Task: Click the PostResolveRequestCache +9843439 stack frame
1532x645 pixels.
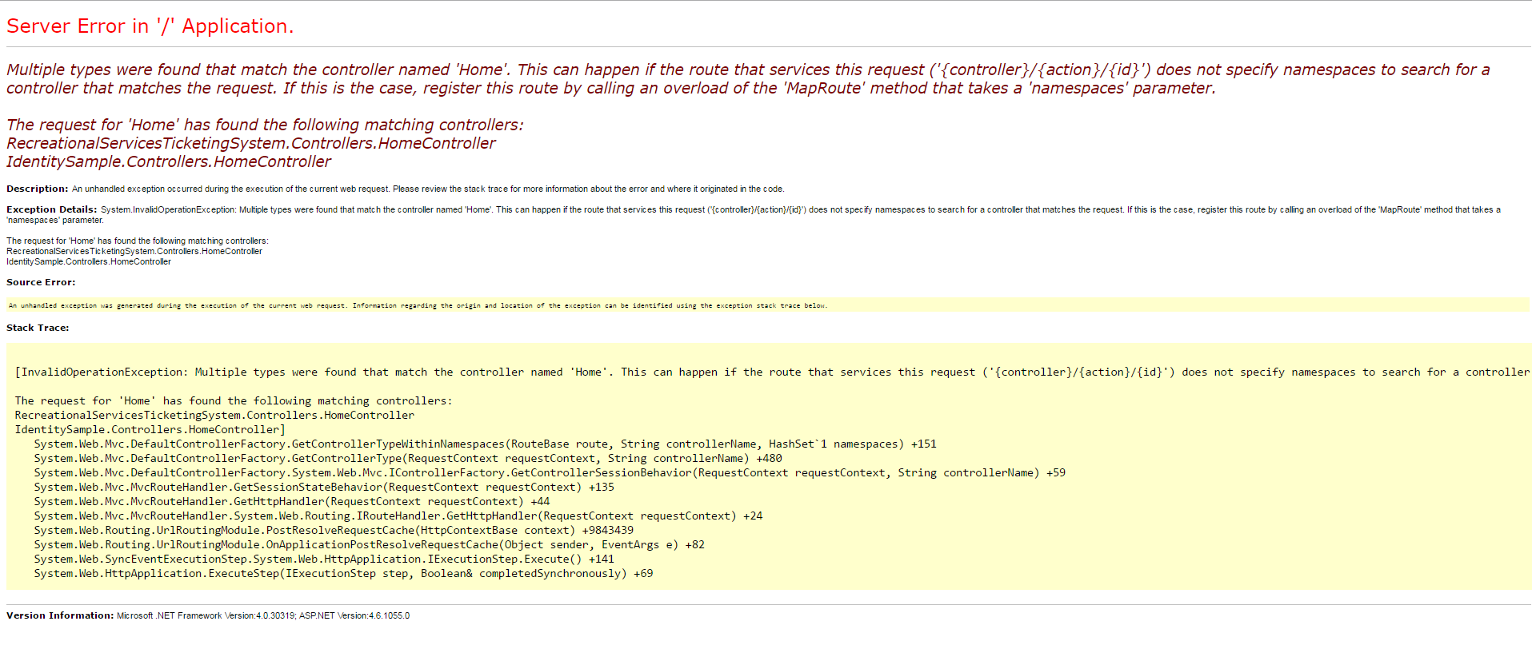Action: coord(334,530)
